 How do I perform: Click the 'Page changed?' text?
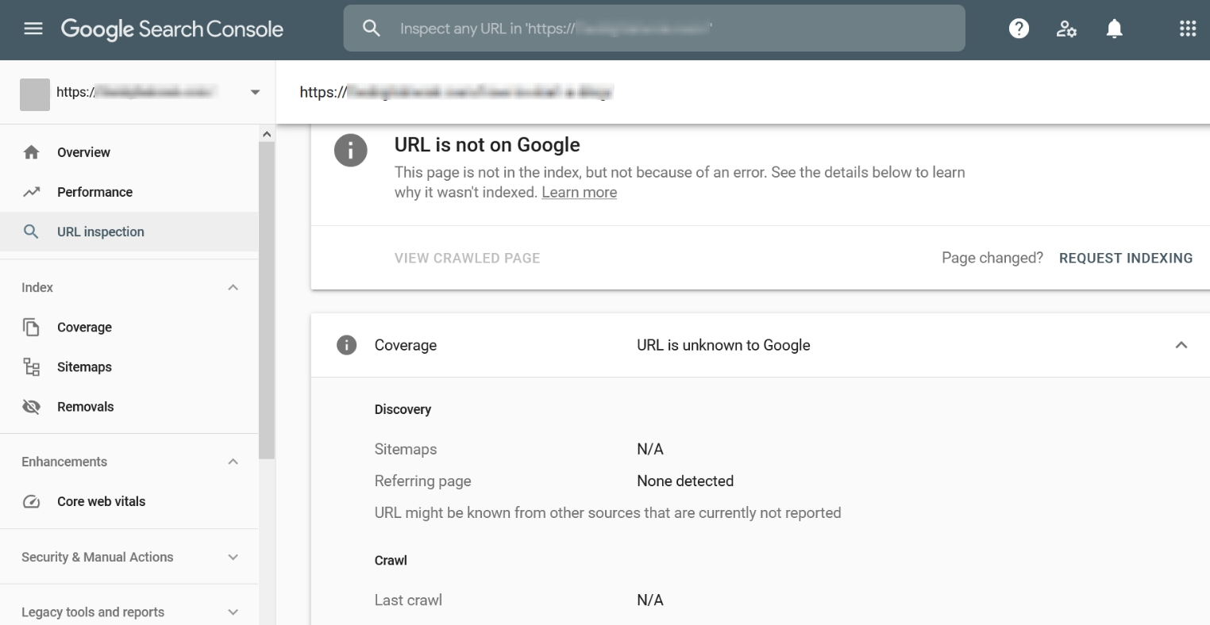coord(992,258)
